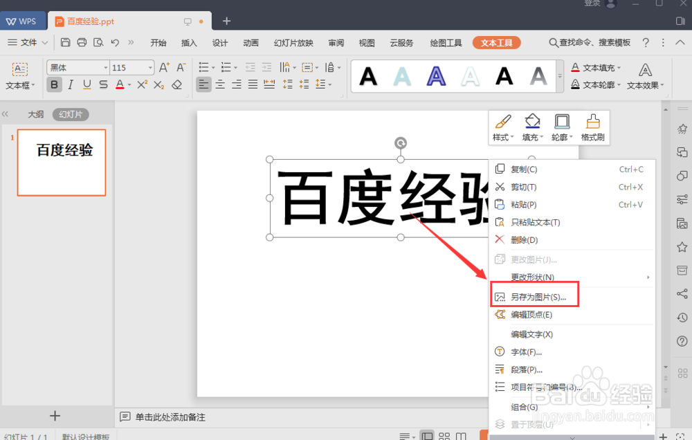Click 格式刷 format painter
The width and height of the screenshot is (692, 440).
(593, 128)
